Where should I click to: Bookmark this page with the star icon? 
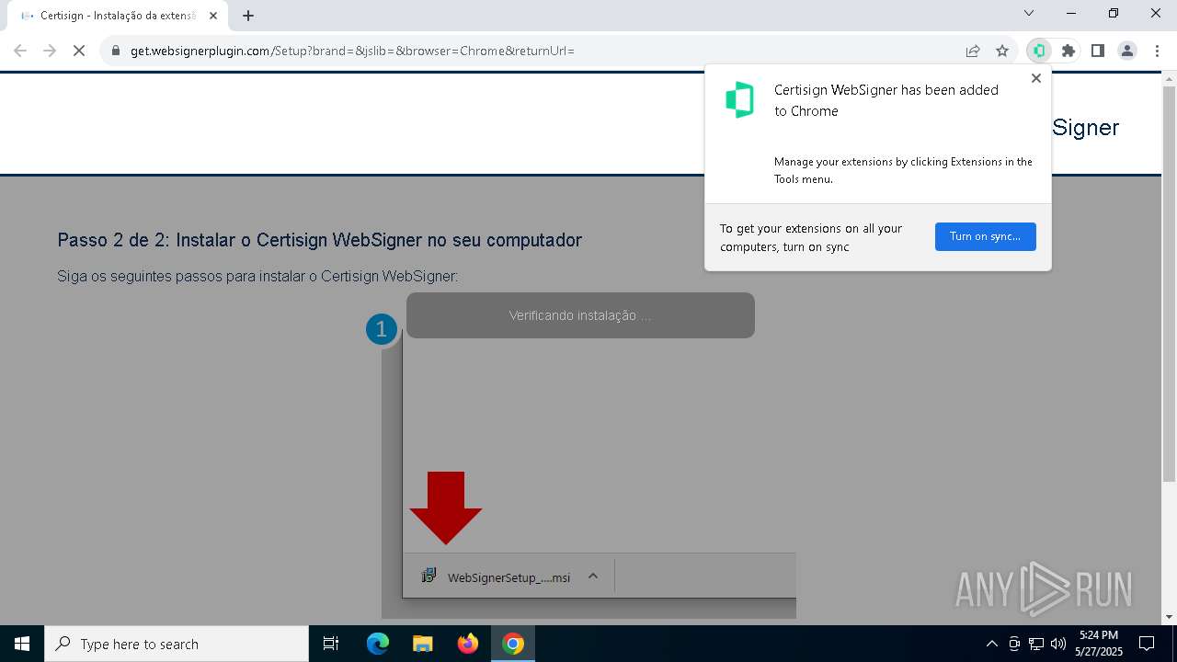(1002, 51)
